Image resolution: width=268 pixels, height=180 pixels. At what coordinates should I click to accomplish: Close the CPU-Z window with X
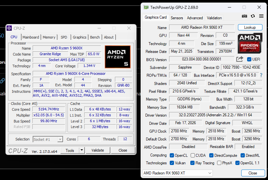point(129,28)
